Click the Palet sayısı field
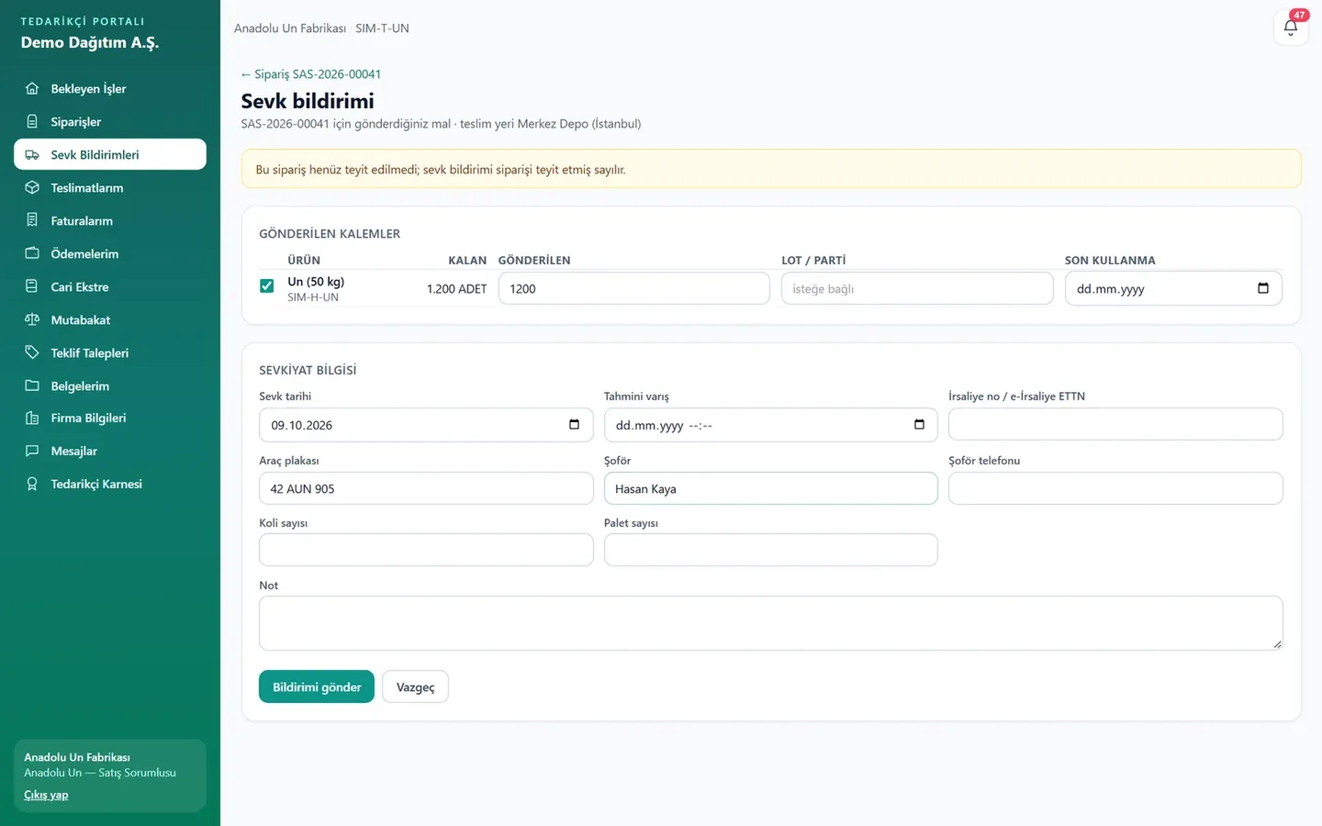 click(771, 550)
